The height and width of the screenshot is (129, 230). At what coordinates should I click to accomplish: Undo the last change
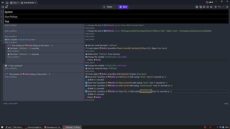click(219, 7)
